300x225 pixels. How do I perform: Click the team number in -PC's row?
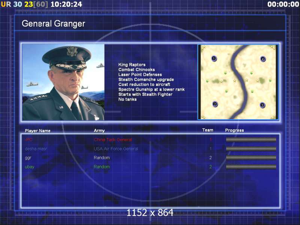click(211, 139)
